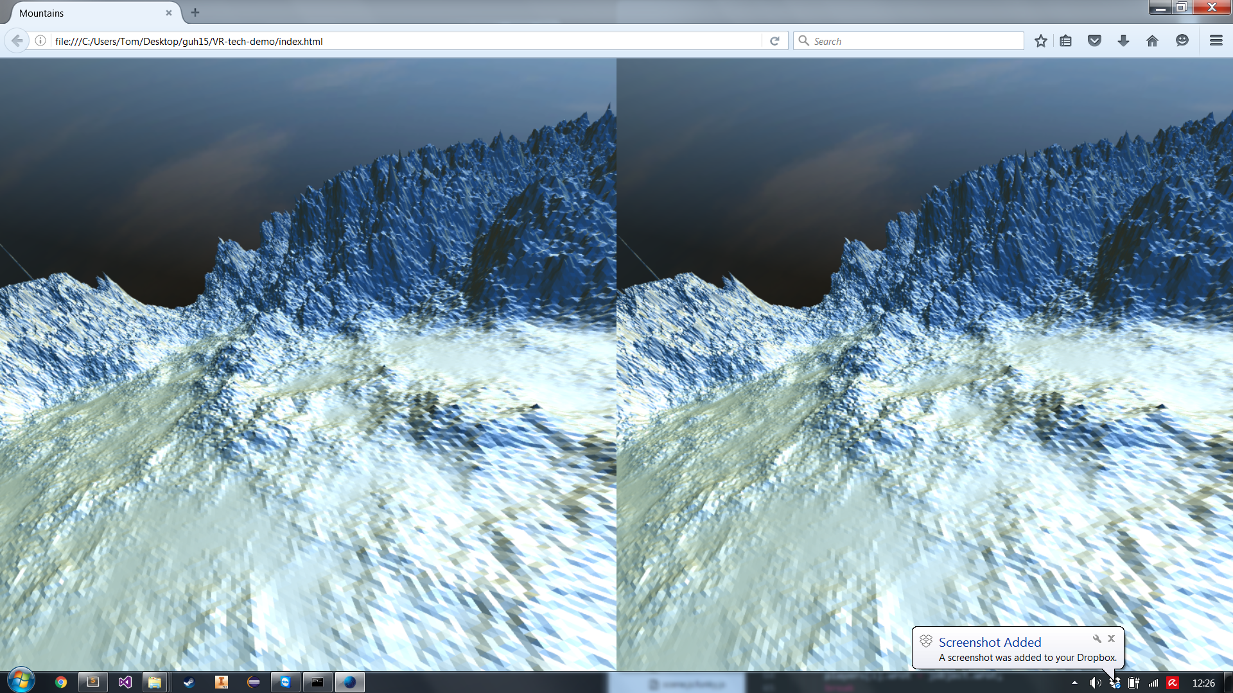1233x693 pixels.
Task: Click the bookmark star icon
Action: click(x=1040, y=41)
